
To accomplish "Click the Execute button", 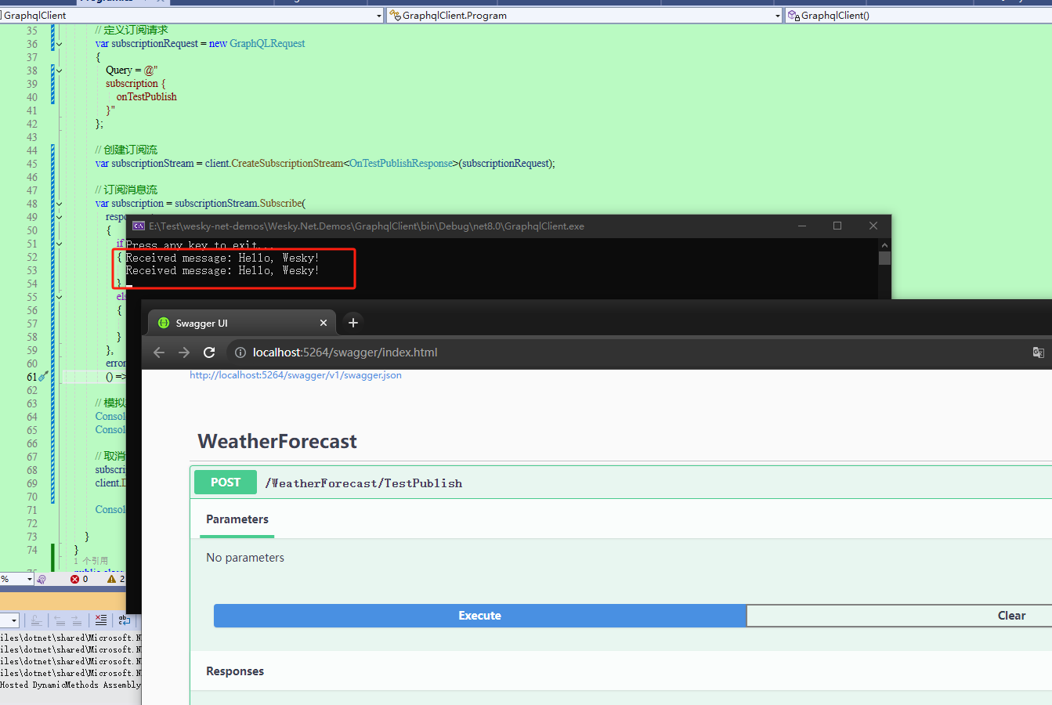I will 479,616.
